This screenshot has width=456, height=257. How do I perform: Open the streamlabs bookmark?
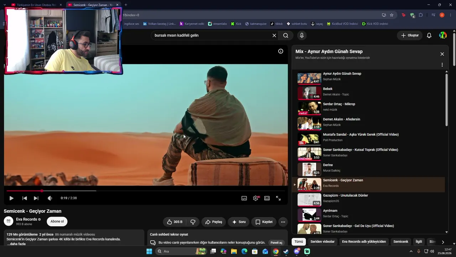click(x=217, y=24)
